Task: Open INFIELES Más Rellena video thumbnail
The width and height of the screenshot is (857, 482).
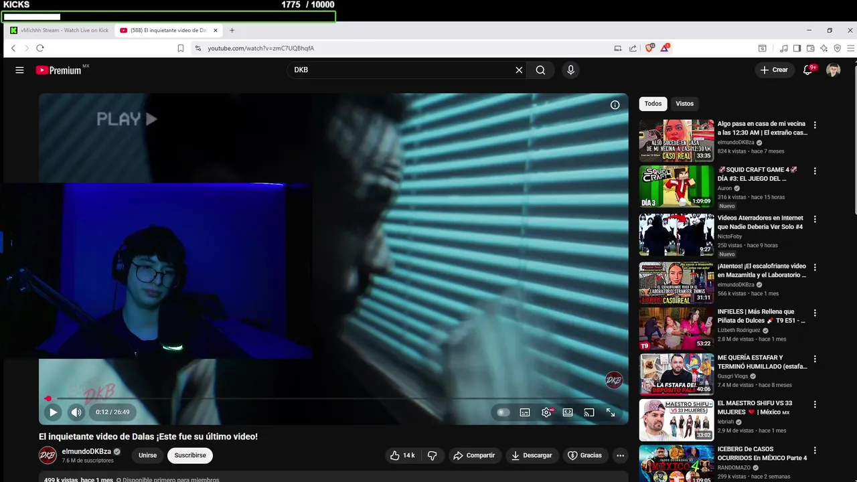Action: [676, 328]
